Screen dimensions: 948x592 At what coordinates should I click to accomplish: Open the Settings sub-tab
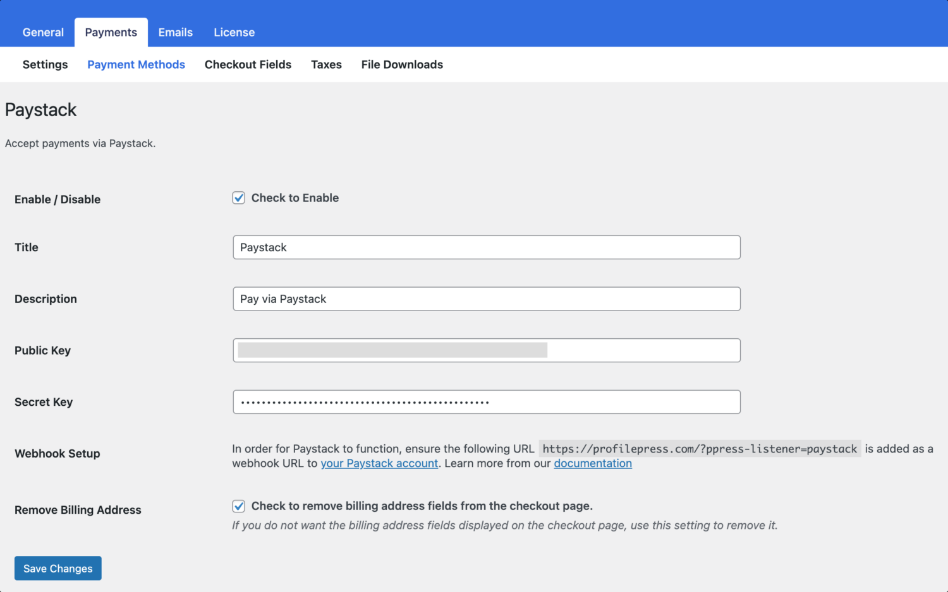point(45,64)
